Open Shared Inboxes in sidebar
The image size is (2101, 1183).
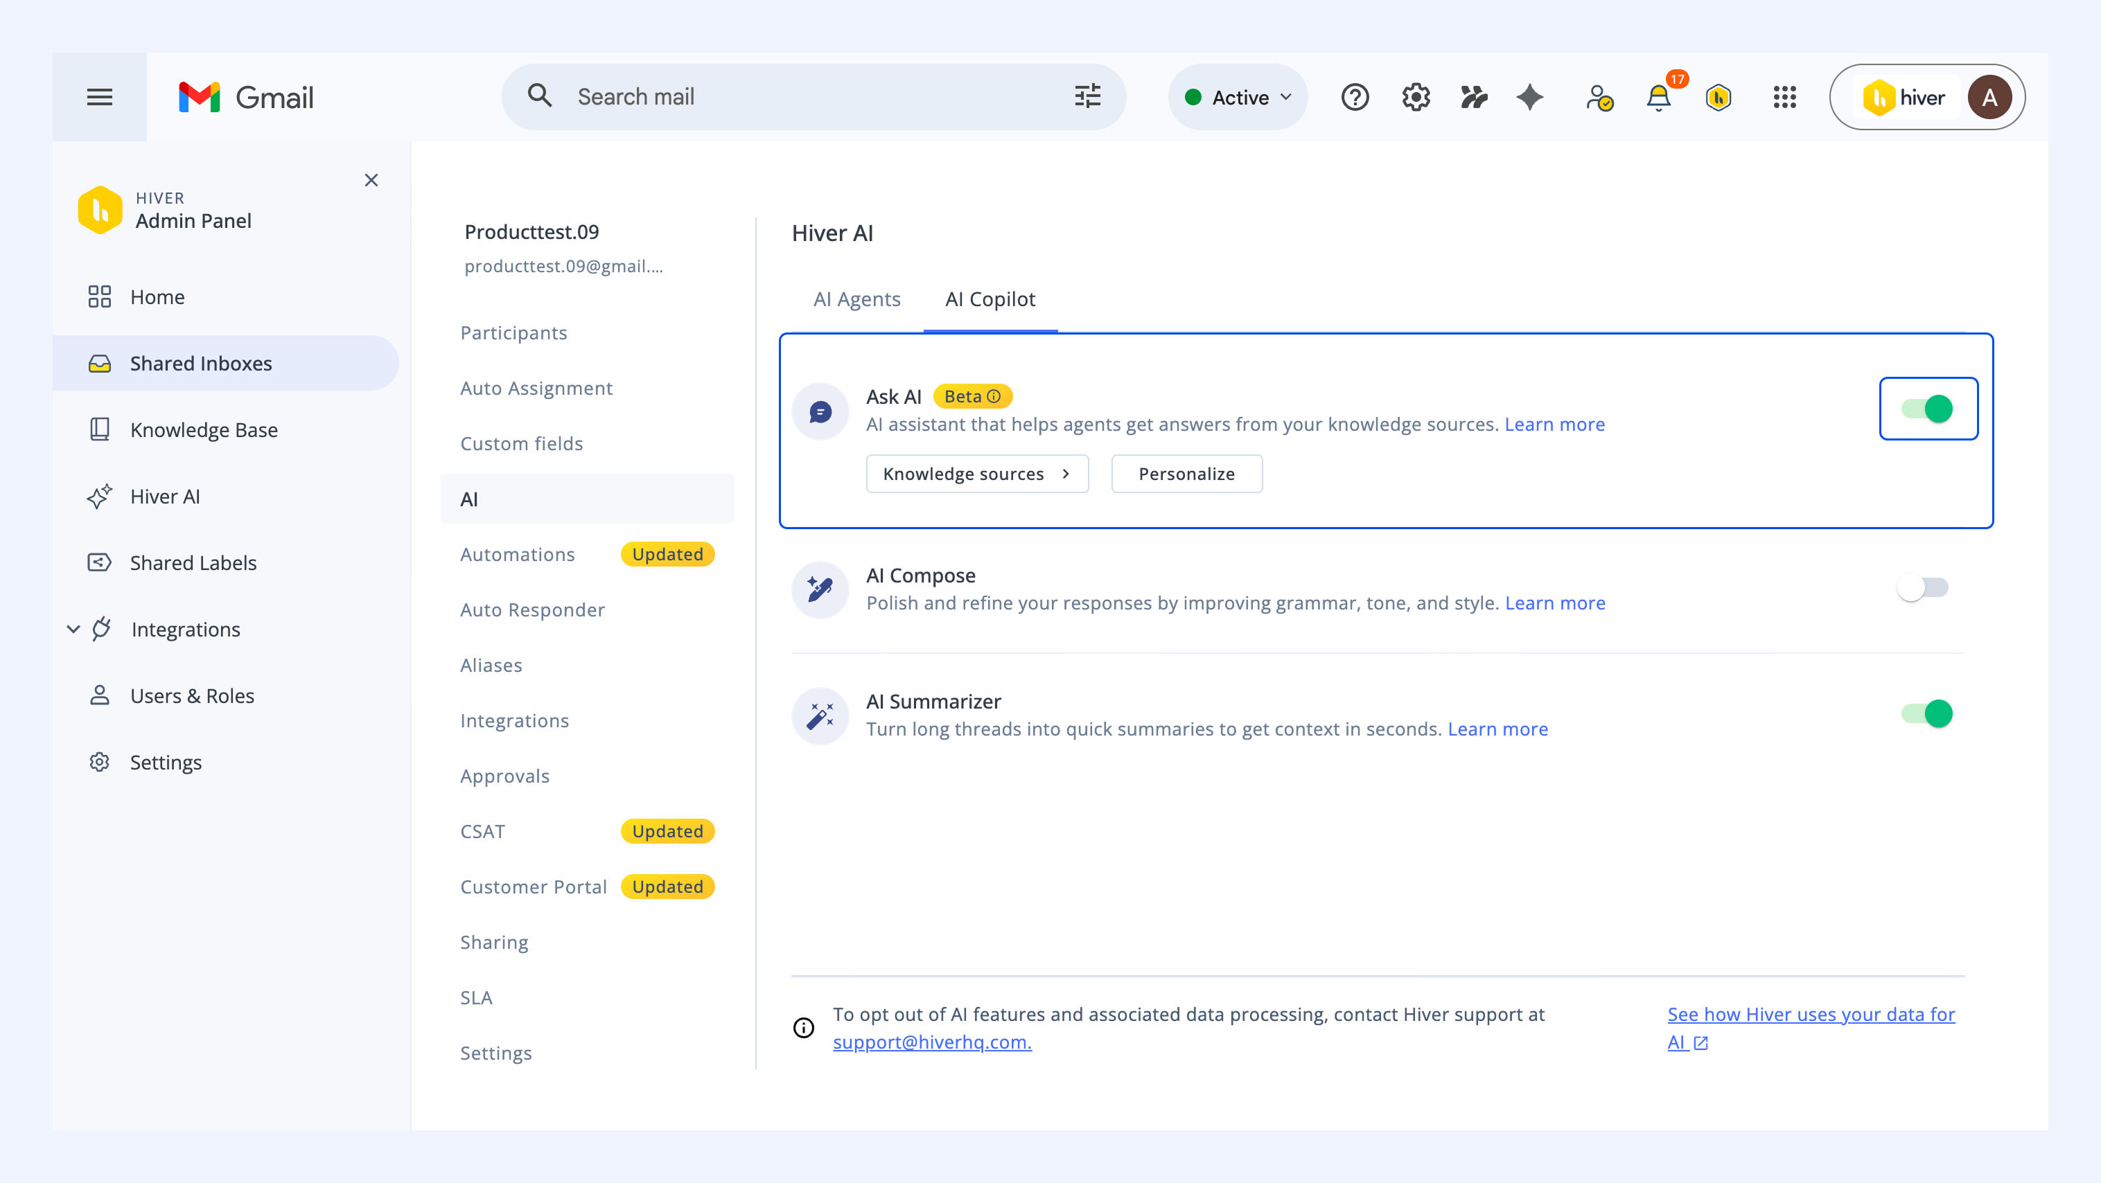pyautogui.click(x=226, y=363)
